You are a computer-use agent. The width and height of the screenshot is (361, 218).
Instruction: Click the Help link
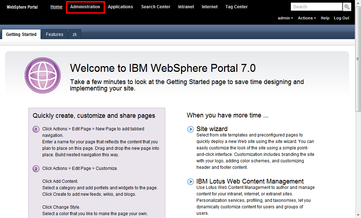pyautogui.click(x=325, y=18)
